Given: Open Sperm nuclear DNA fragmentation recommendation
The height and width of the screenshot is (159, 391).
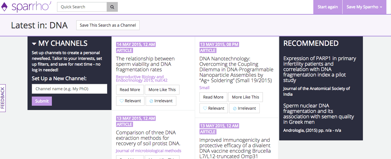Looking at the screenshot, I should coord(318,114).
